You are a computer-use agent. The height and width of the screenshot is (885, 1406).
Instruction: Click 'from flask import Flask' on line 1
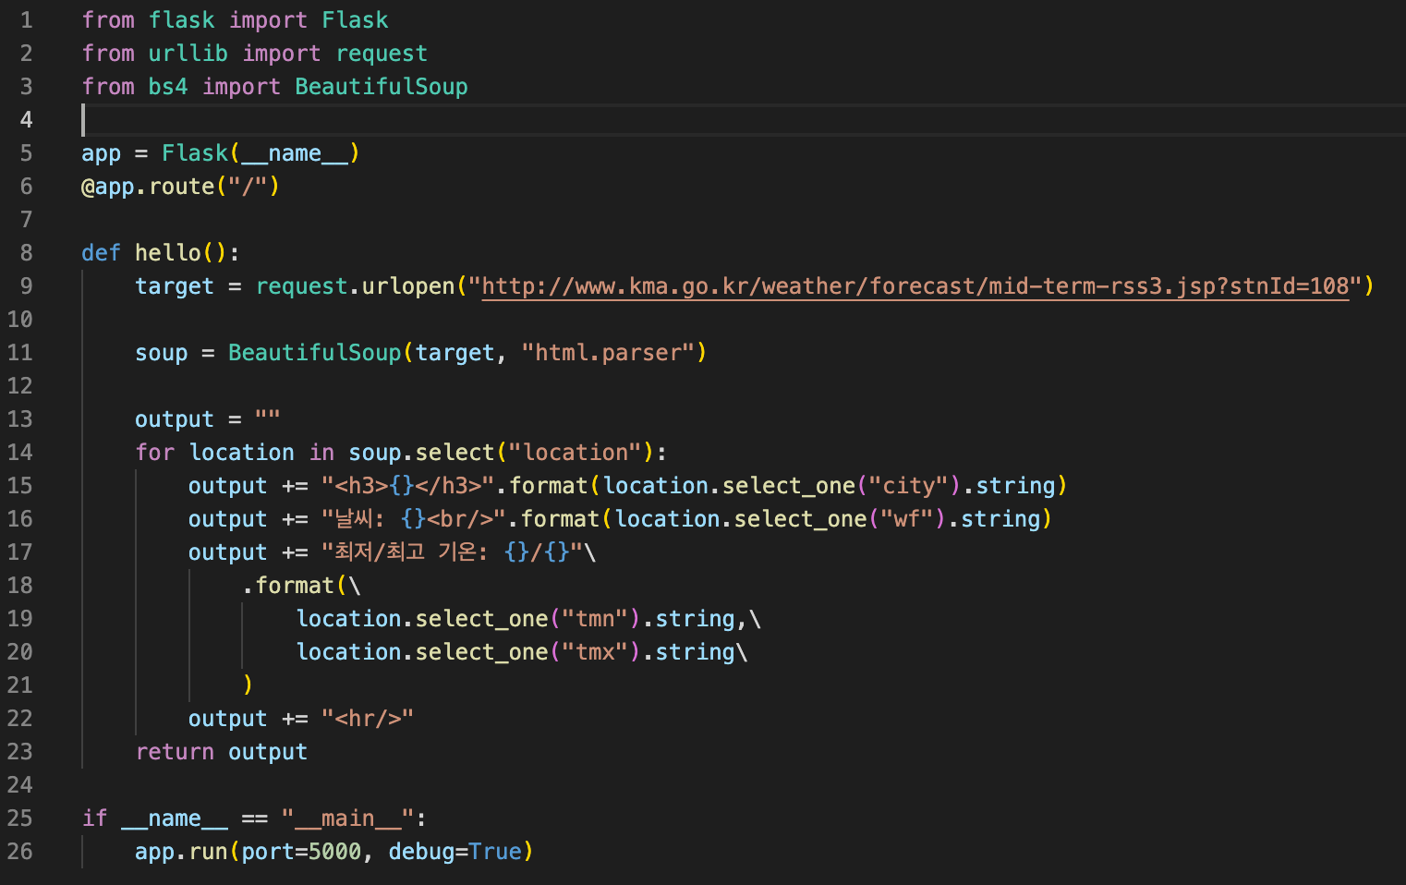235,20
